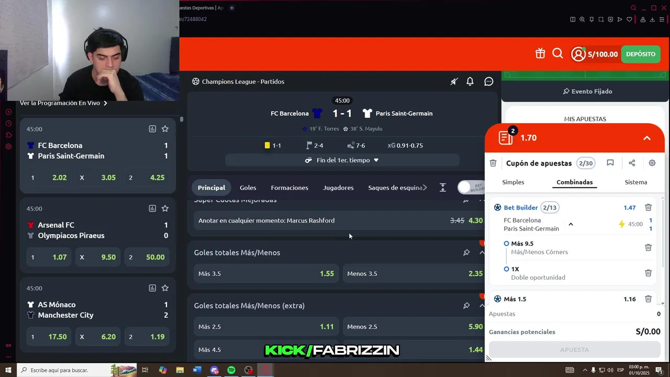Screen dimensions: 670x377
Task: Switch to the Principal market tab
Action: [x=211, y=187]
